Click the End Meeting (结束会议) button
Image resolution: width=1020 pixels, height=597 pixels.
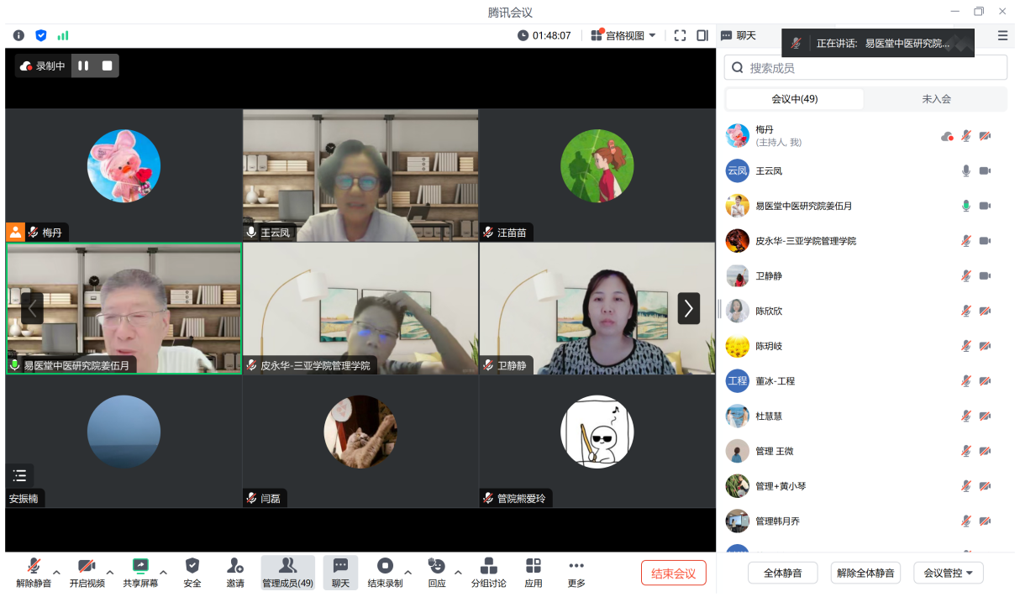tap(673, 573)
